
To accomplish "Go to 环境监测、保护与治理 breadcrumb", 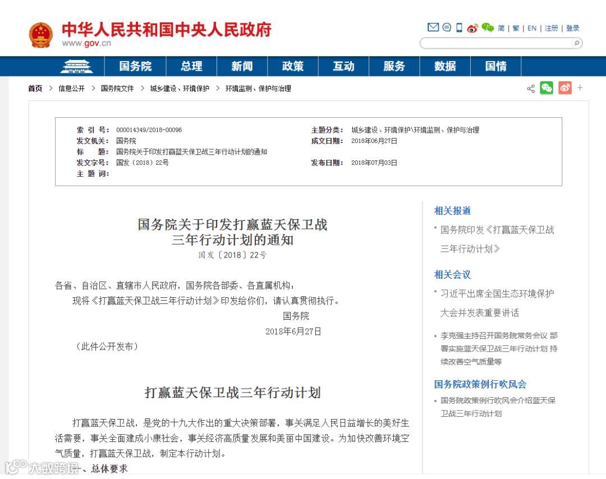I will coord(258,89).
